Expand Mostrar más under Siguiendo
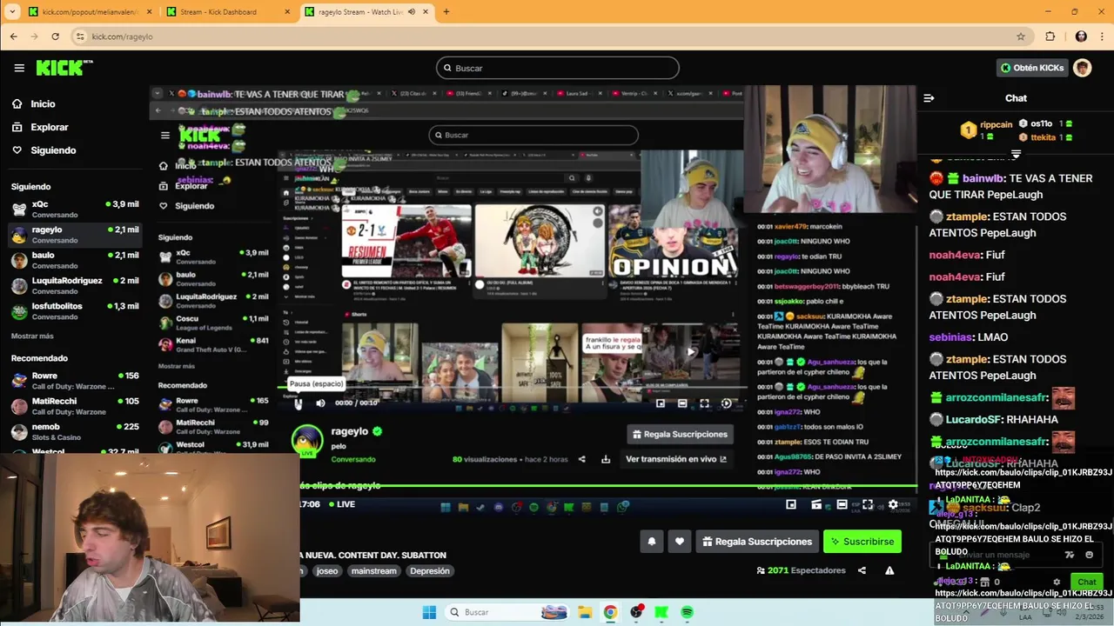Screen dimensions: 1114x626 point(32,336)
